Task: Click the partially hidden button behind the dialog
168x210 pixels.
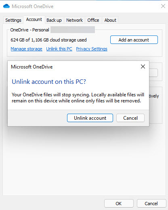Action: click(x=153, y=73)
